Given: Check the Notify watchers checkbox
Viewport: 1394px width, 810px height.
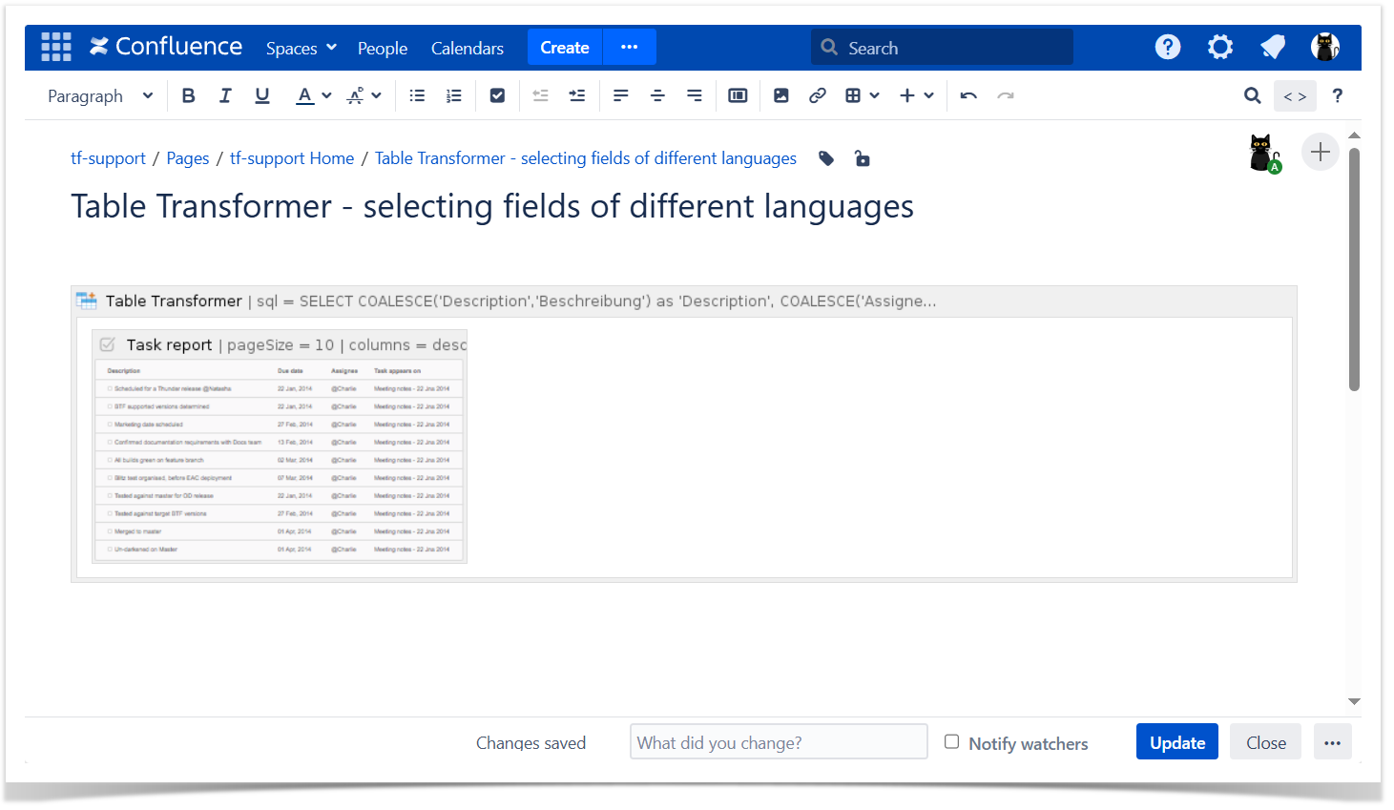Looking at the screenshot, I should tap(951, 741).
